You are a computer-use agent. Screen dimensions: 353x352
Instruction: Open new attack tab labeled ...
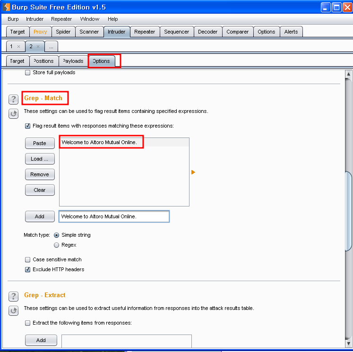click(52, 47)
